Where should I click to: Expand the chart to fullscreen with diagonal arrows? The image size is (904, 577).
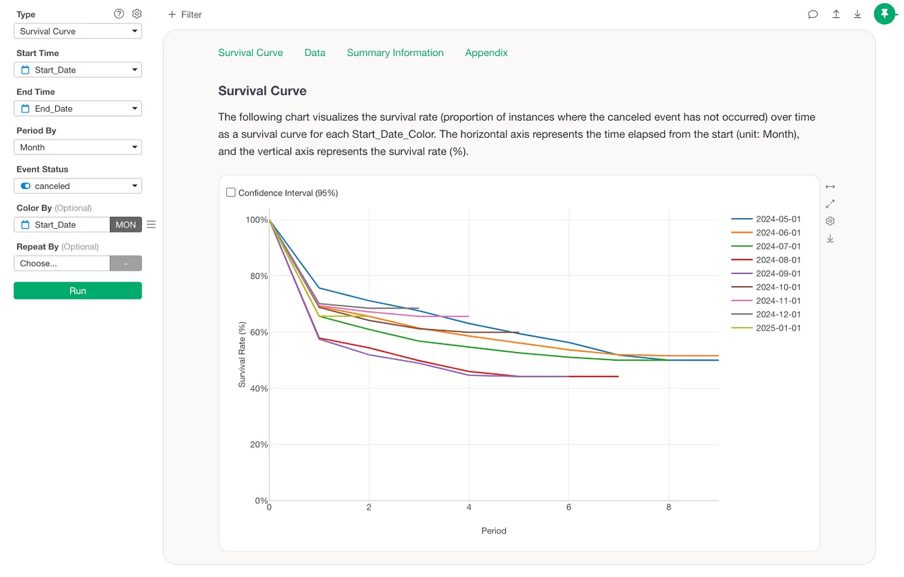[x=830, y=204]
